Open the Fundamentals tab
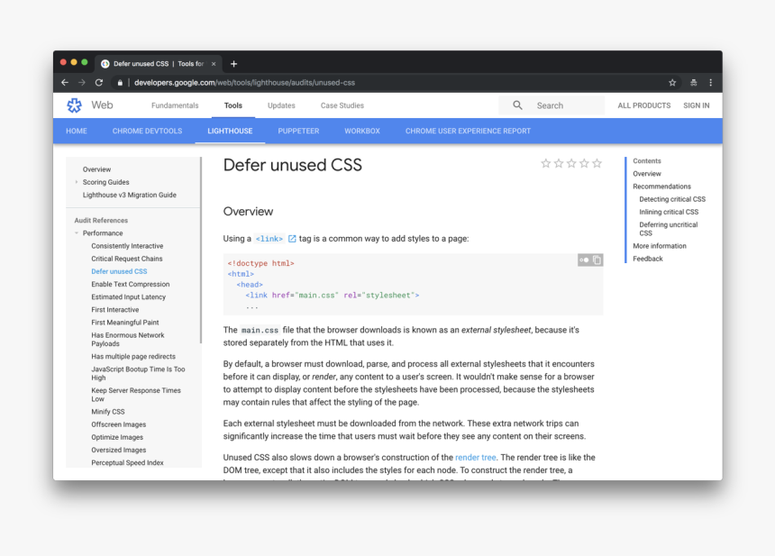This screenshot has height=556, width=775. click(x=175, y=105)
